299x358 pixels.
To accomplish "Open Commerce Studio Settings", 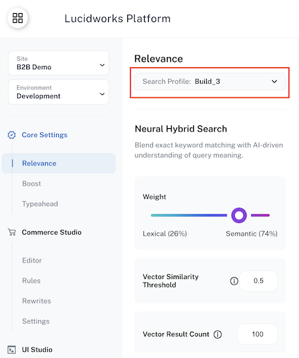I will click(36, 321).
